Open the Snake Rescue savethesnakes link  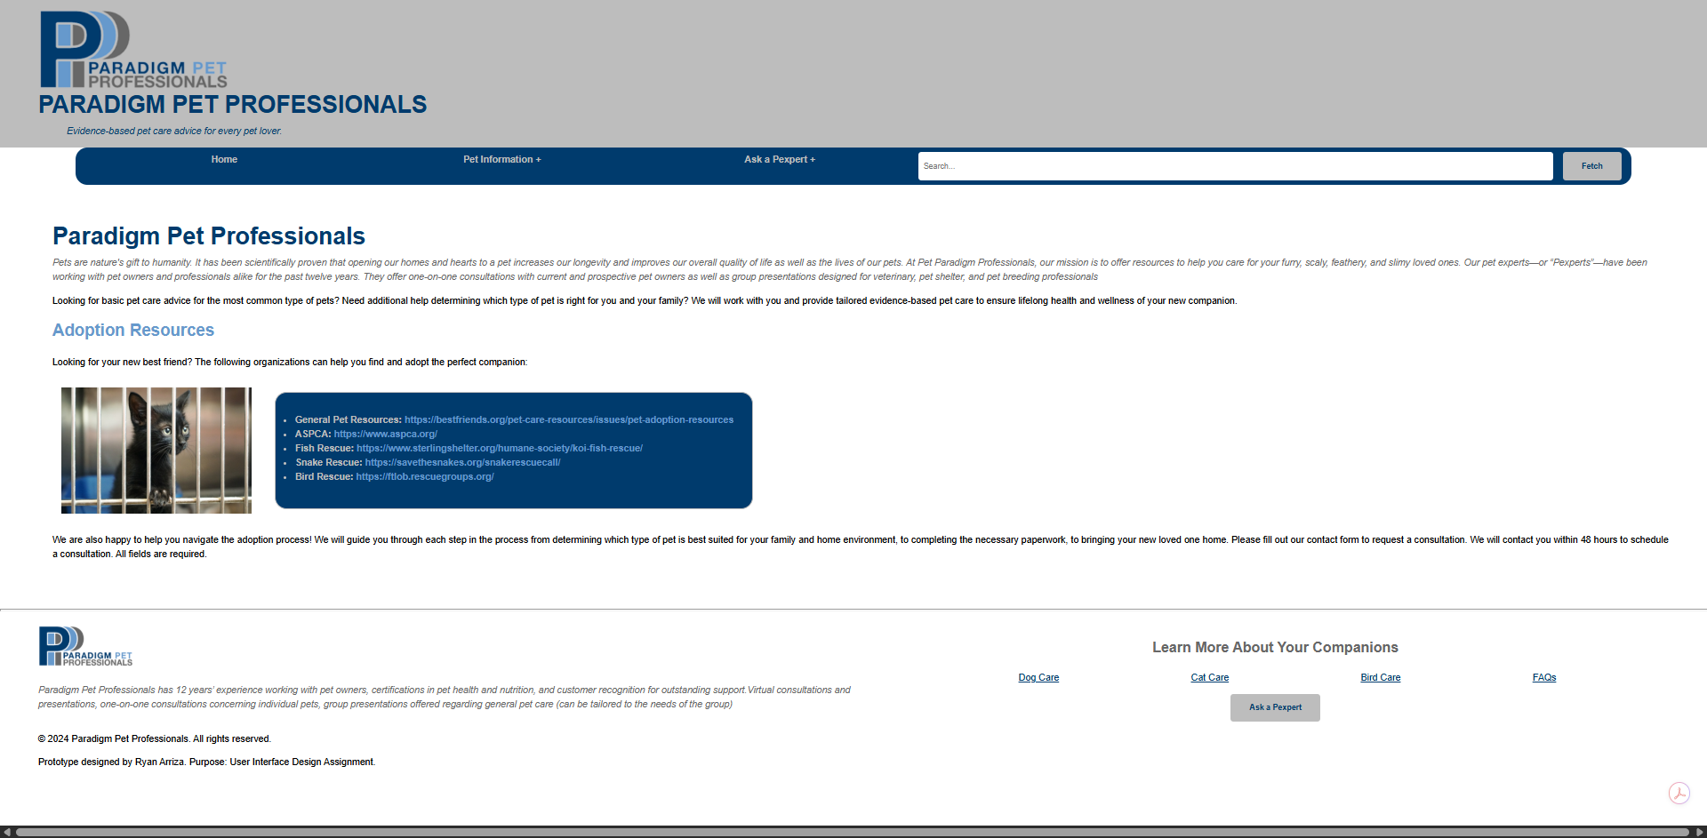coord(462,462)
